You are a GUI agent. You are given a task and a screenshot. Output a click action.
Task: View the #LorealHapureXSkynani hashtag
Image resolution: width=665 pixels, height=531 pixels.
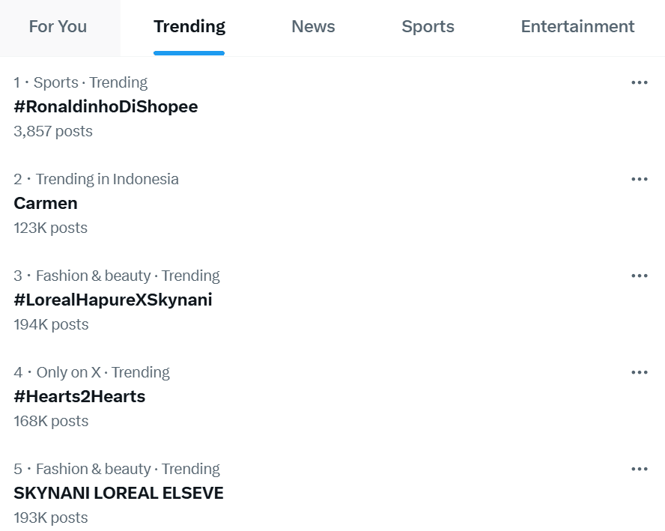[113, 300]
